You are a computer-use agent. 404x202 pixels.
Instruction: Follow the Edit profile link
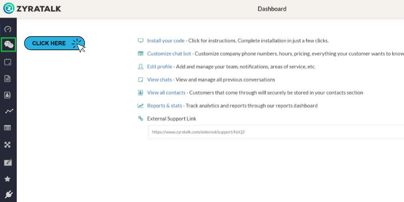pyautogui.click(x=160, y=67)
